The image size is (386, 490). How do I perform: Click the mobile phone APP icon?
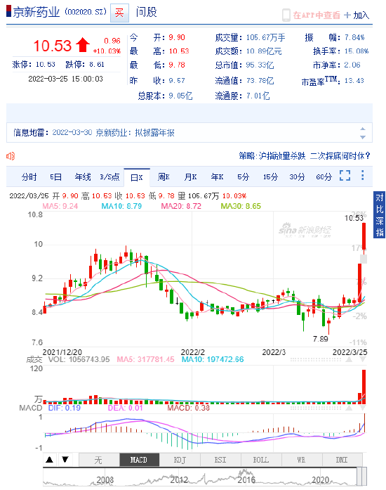coord(286,15)
